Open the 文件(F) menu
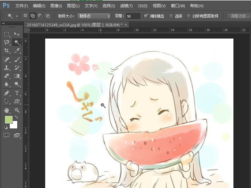This screenshot has width=251, height=188. click(x=21, y=6)
